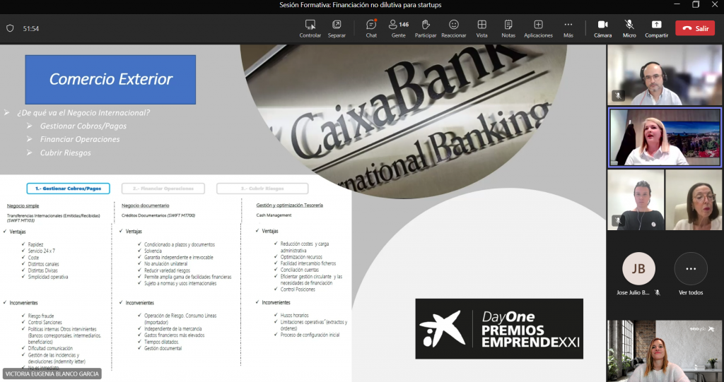Click the 'Financiar Operaciones' bullet in top list

click(80, 139)
